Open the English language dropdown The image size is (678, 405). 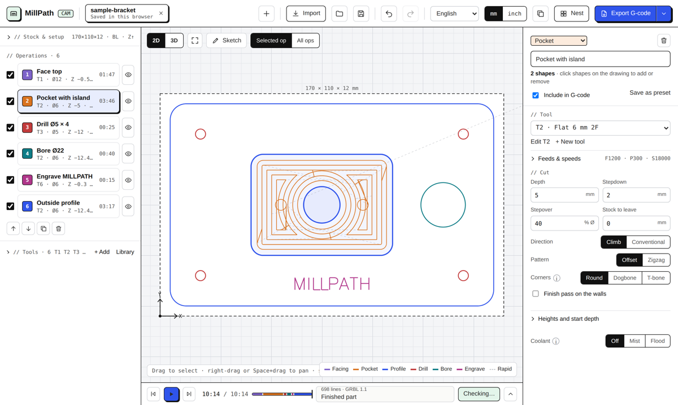click(454, 14)
